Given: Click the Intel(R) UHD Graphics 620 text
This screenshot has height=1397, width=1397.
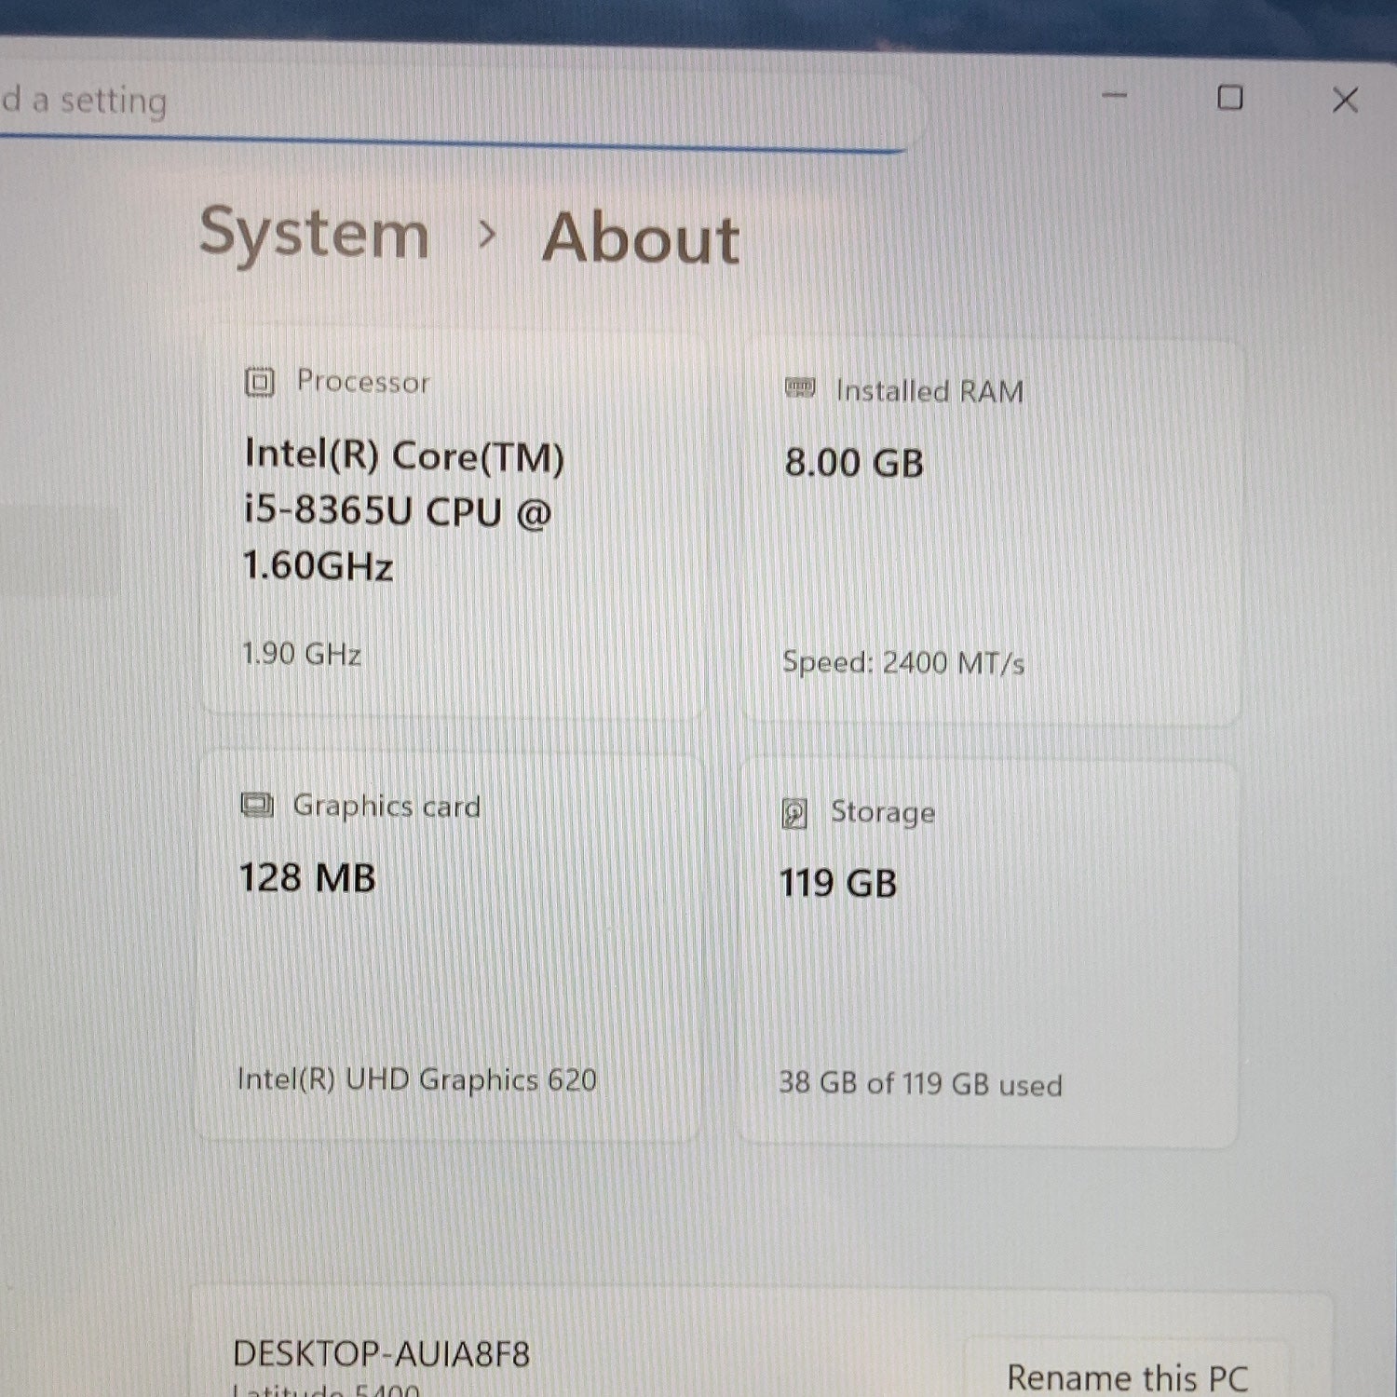Looking at the screenshot, I should pos(416,1080).
